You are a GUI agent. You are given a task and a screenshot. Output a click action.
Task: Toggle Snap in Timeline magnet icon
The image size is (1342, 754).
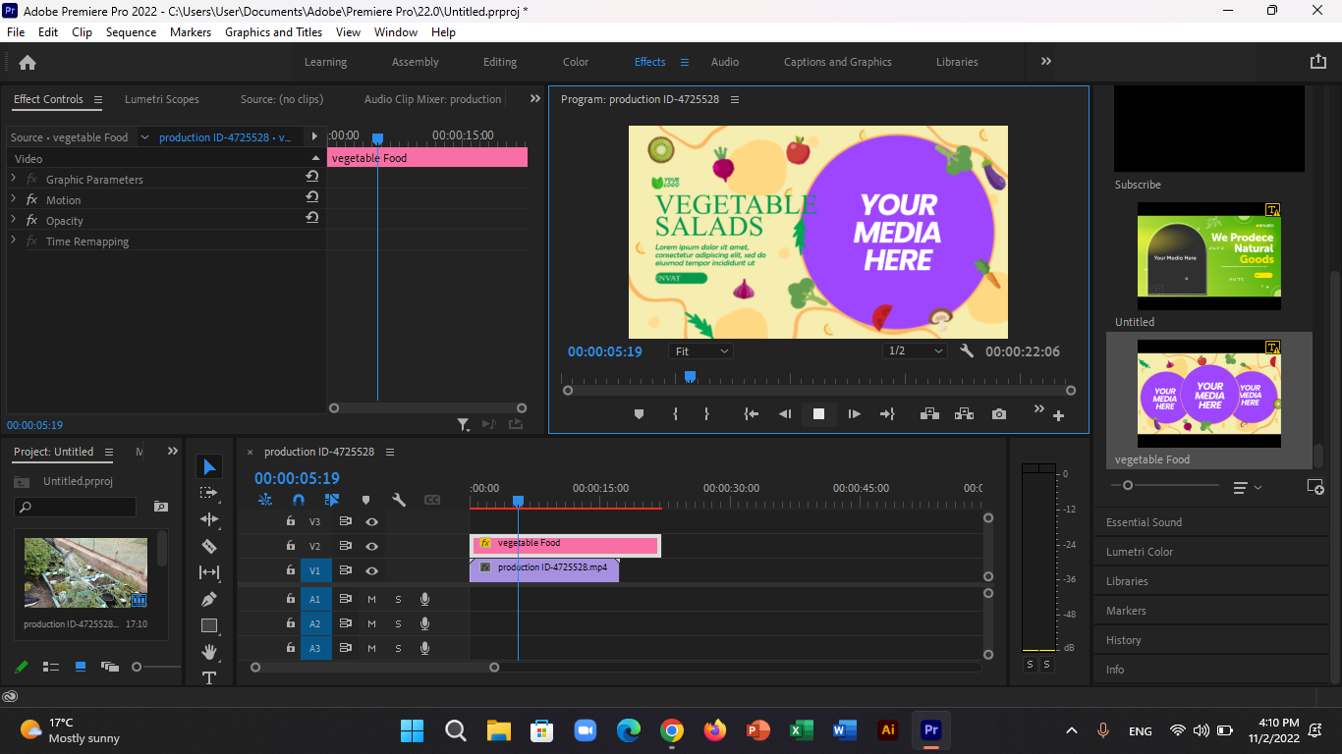pos(299,500)
